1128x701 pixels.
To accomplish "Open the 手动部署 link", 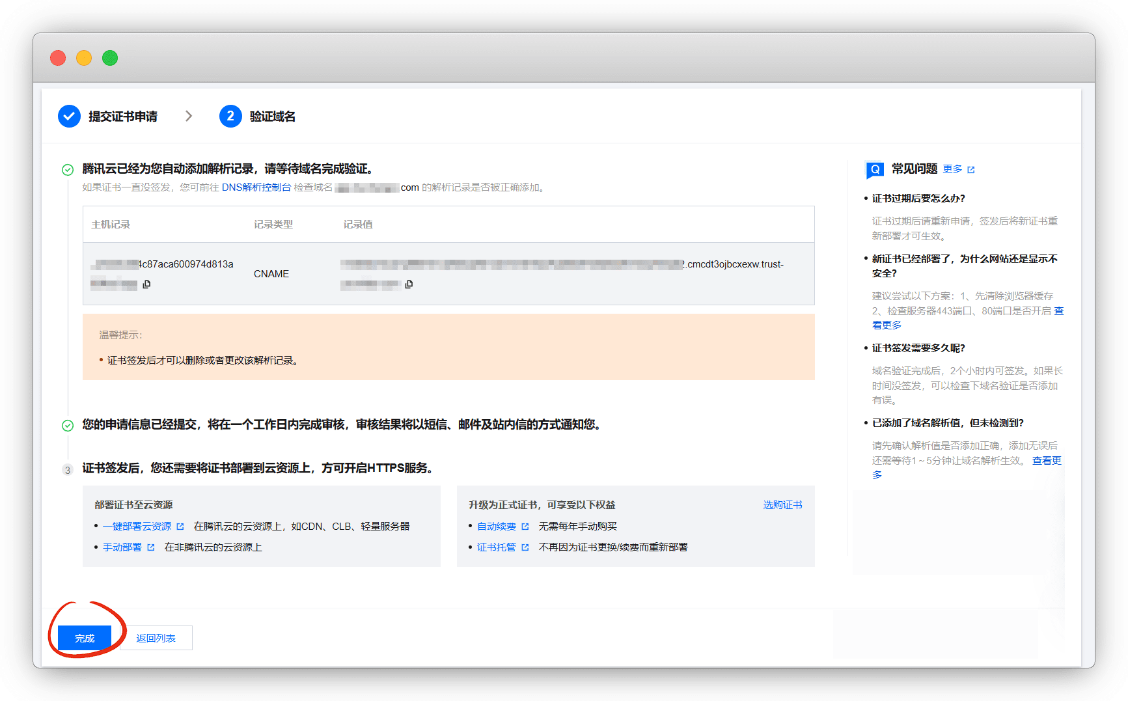I will (x=122, y=547).
